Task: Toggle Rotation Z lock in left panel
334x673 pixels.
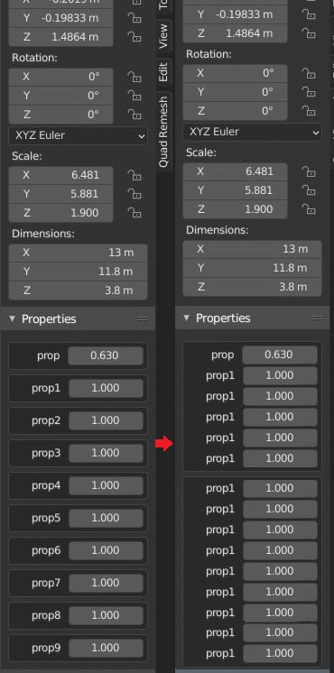Action: tap(135, 115)
